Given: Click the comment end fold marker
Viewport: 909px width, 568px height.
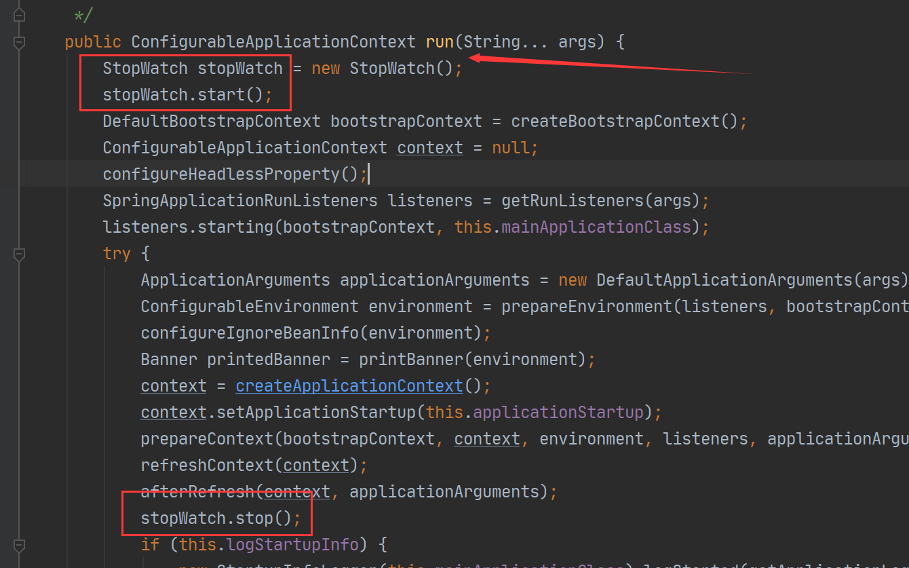Looking at the screenshot, I should coord(19,14).
